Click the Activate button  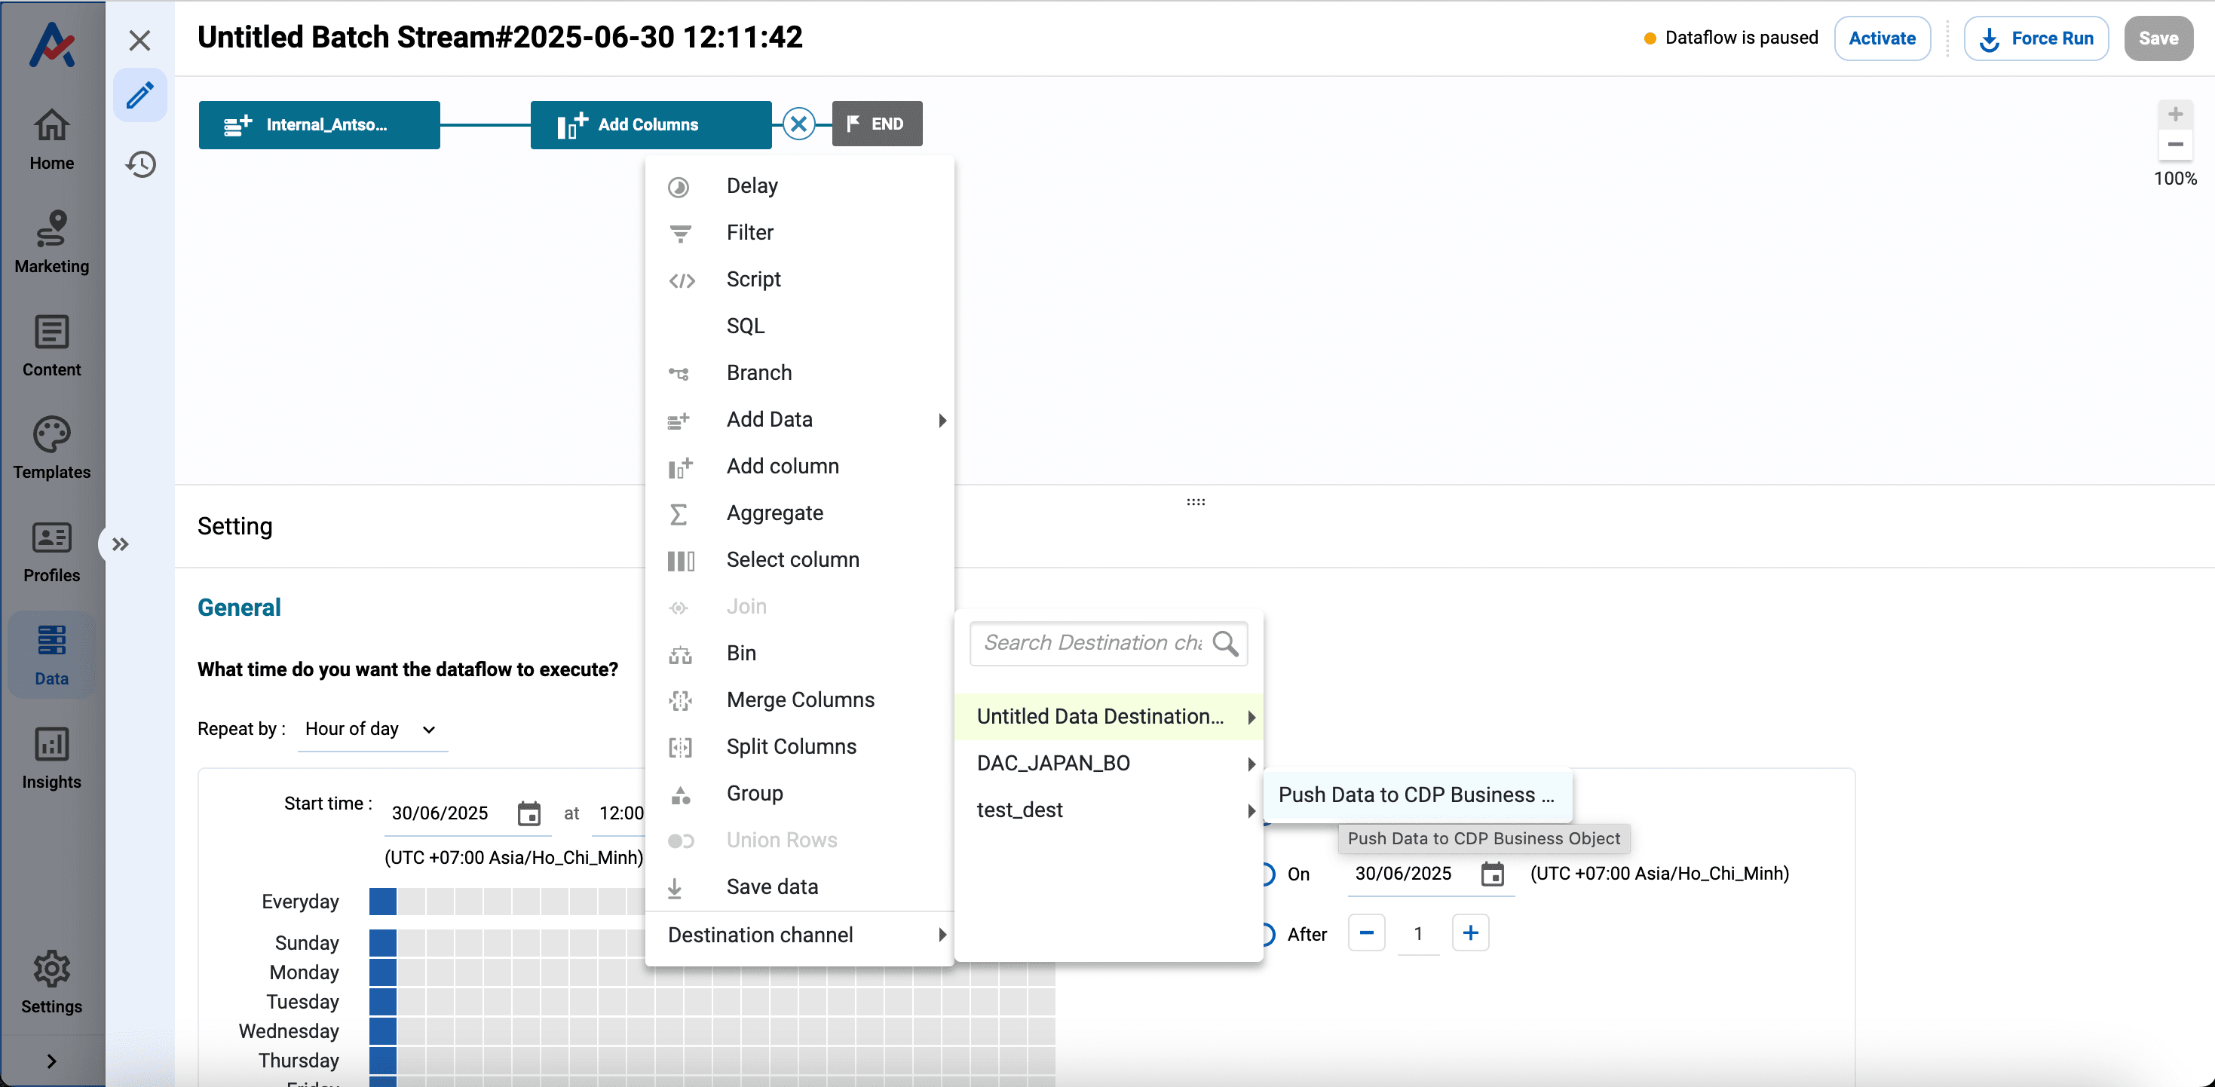click(1883, 38)
